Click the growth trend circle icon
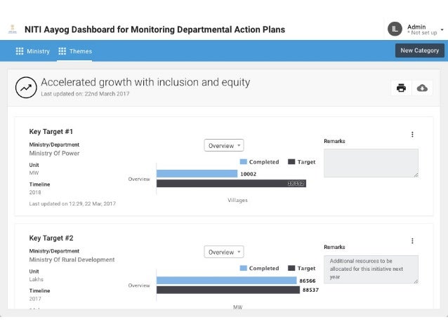The width and height of the screenshot is (448, 336). [26, 88]
